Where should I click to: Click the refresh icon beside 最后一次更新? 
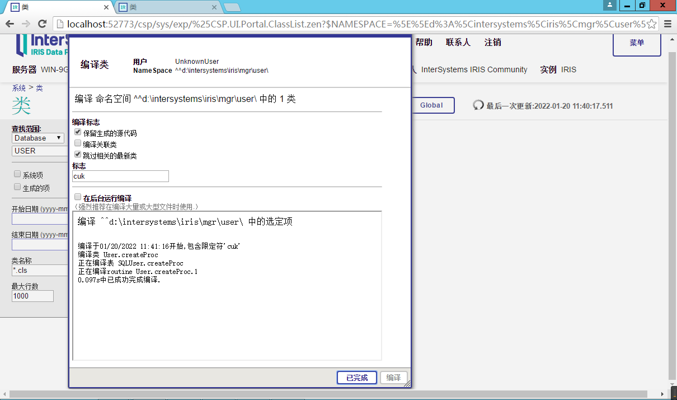478,105
